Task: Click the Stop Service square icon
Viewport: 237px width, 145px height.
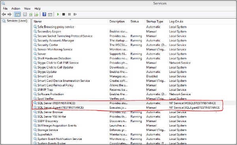Action: tap(64, 14)
